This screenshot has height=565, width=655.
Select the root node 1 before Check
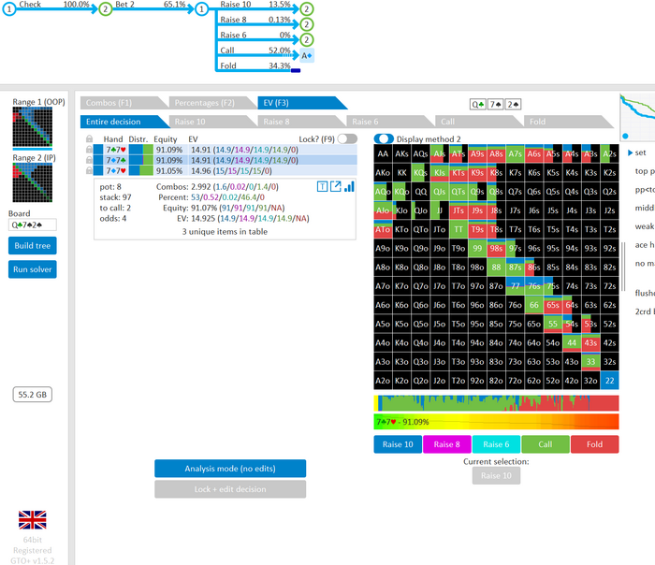[x=9, y=8]
